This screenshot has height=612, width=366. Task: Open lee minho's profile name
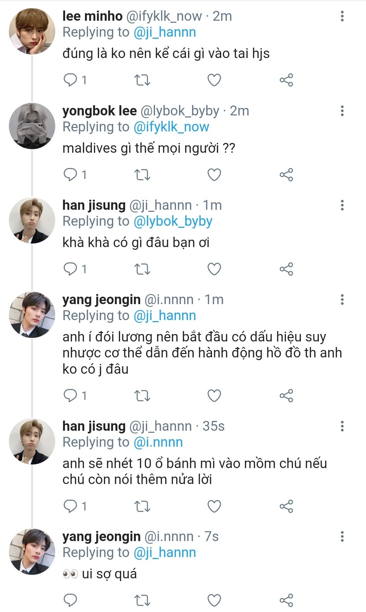[x=92, y=16]
